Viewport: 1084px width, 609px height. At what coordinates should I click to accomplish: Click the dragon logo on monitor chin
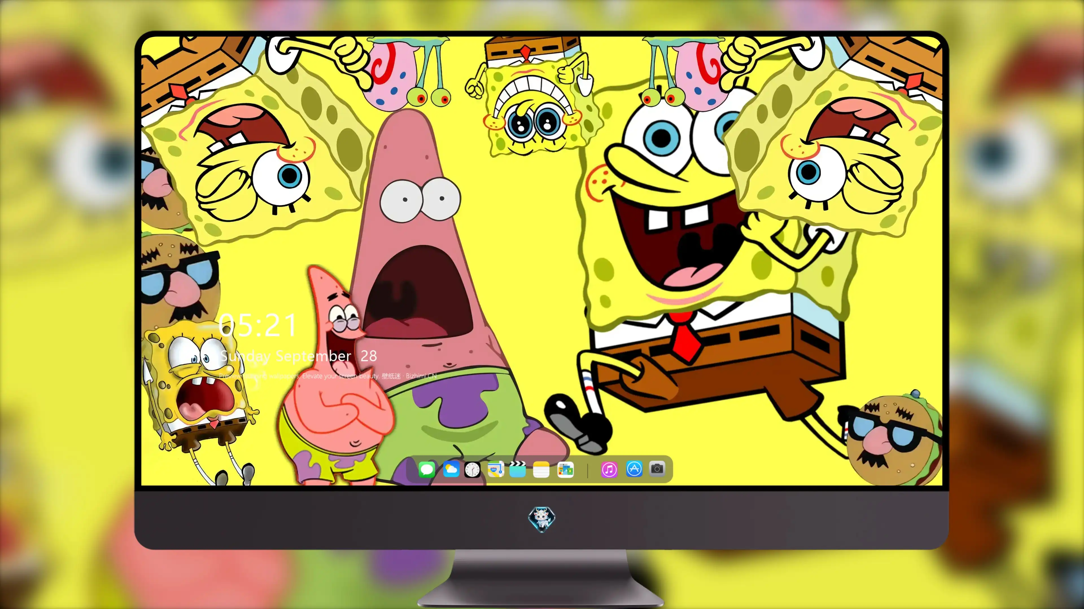click(542, 519)
